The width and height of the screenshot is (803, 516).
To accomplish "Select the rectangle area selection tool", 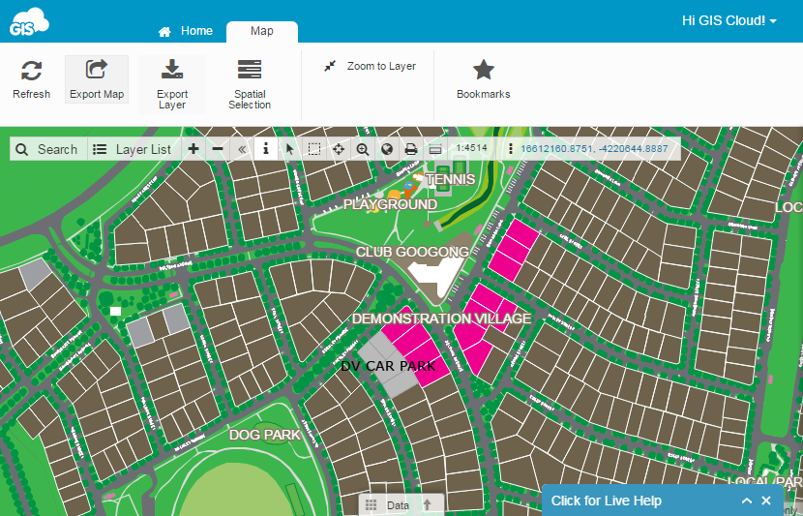I will click(x=313, y=149).
